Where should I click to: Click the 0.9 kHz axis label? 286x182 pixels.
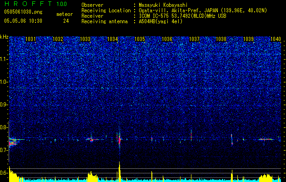(4, 105)
